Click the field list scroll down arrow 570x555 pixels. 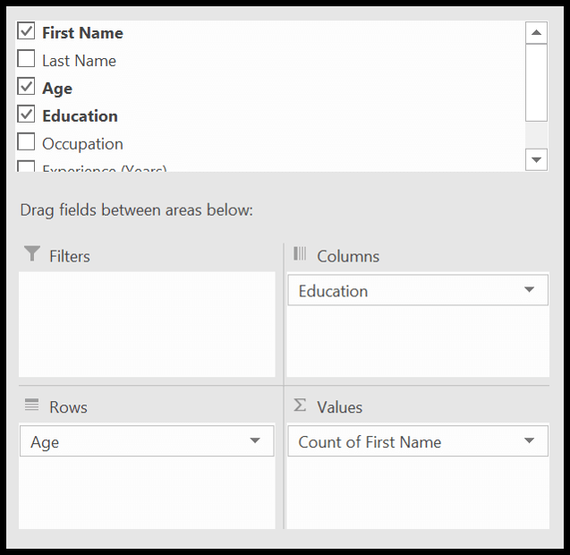click(x=536, y=159)
